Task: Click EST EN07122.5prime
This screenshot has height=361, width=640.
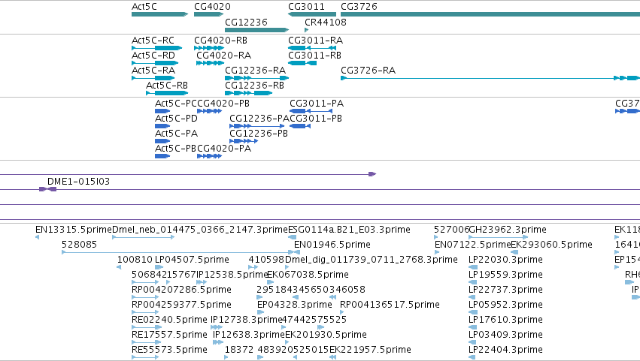Action: pyautogui.click(x=473, y=245)
